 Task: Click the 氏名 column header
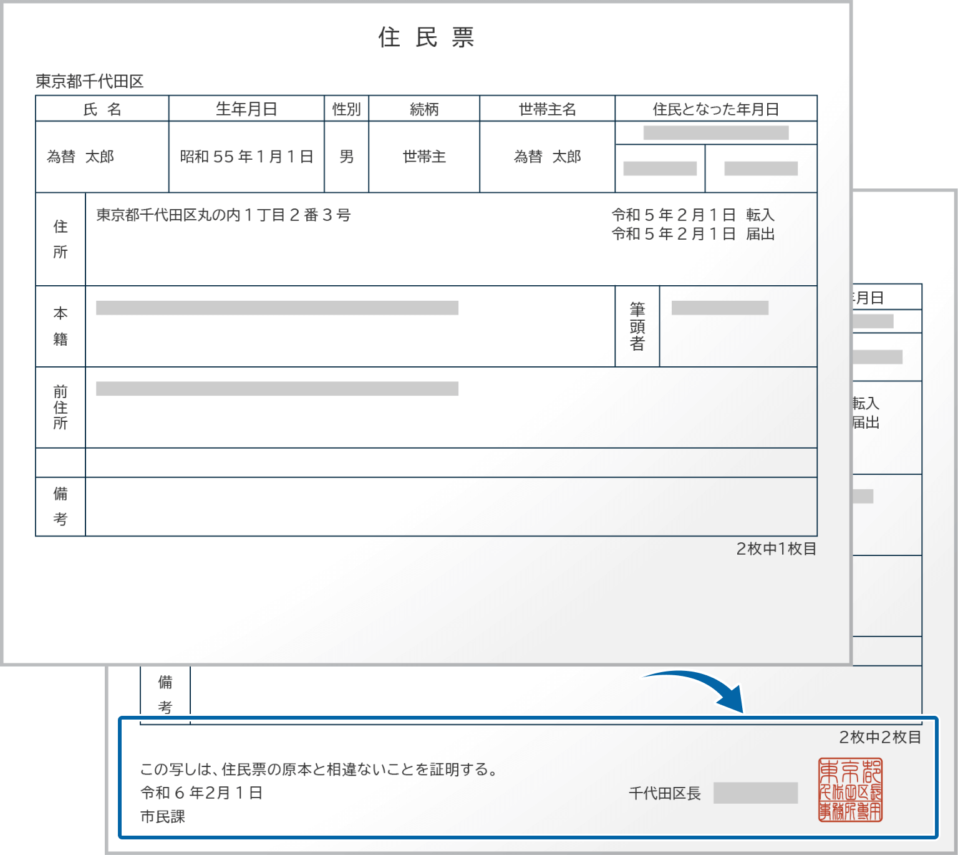(x=102, y=109)
